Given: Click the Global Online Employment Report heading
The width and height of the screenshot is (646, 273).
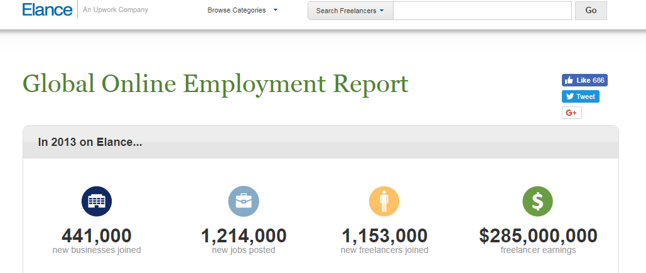Looking at the screenshot, I should click(x=215, y=85).
